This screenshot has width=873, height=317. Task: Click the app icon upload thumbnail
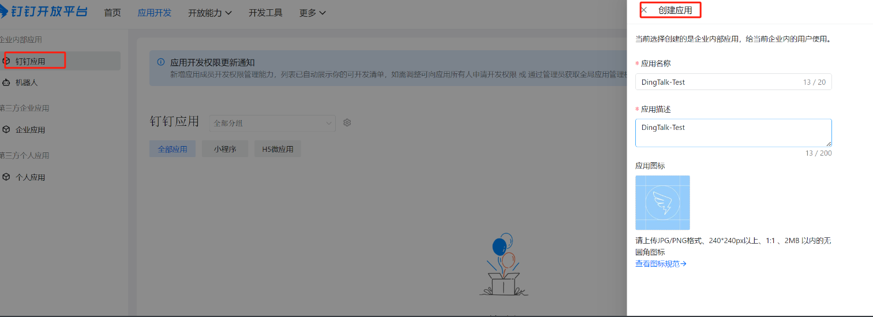(662, 203)
